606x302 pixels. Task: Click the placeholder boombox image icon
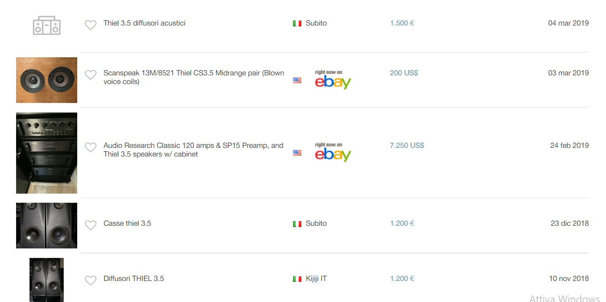47,26
